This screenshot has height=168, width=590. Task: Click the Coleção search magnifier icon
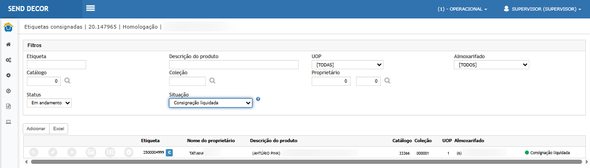pos(213,81)
